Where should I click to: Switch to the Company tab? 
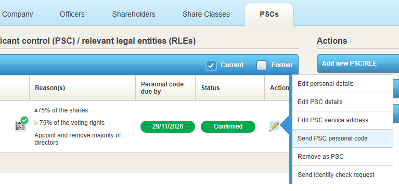(x=18, y=14)
